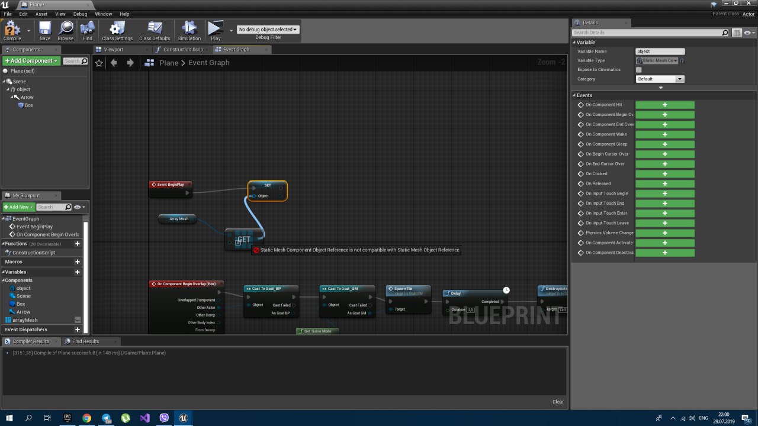Screen dimensions: 758x426
Task: Add a new event dispatcher with plus
Action: tap(77, 330)
